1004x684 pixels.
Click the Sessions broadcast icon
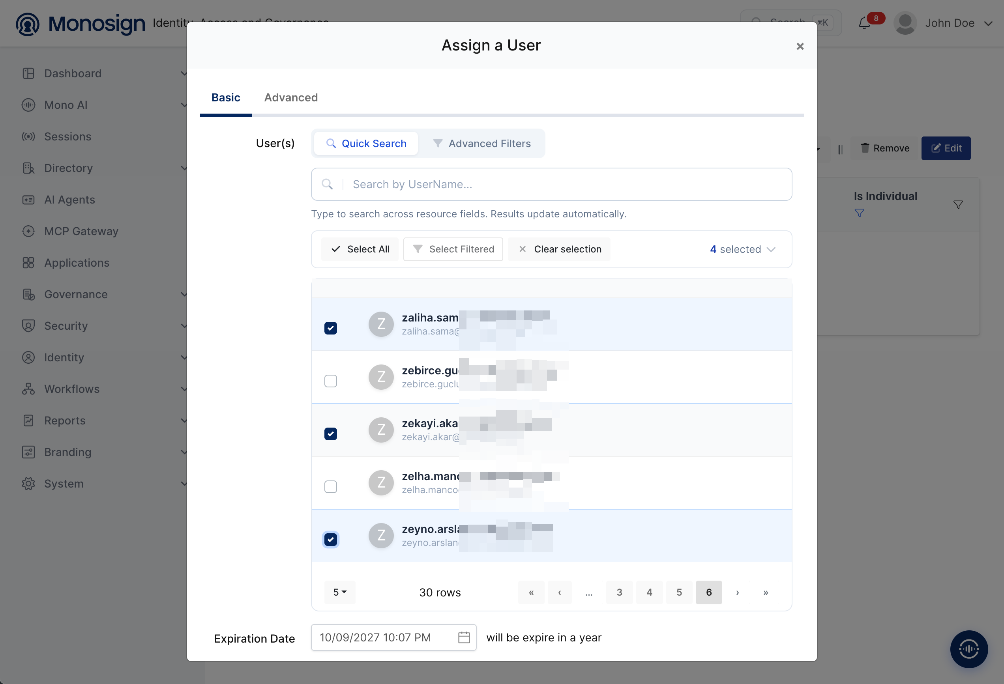click(28, 136)
